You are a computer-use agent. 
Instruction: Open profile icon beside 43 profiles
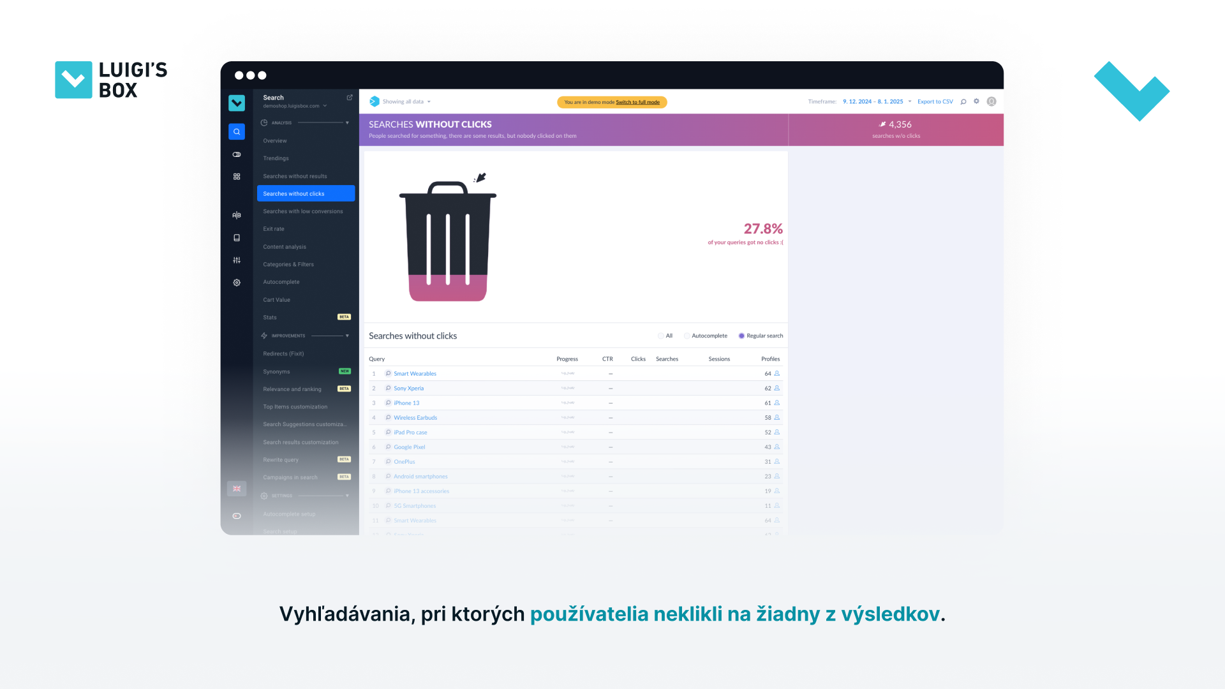click(x=777, y=447)
